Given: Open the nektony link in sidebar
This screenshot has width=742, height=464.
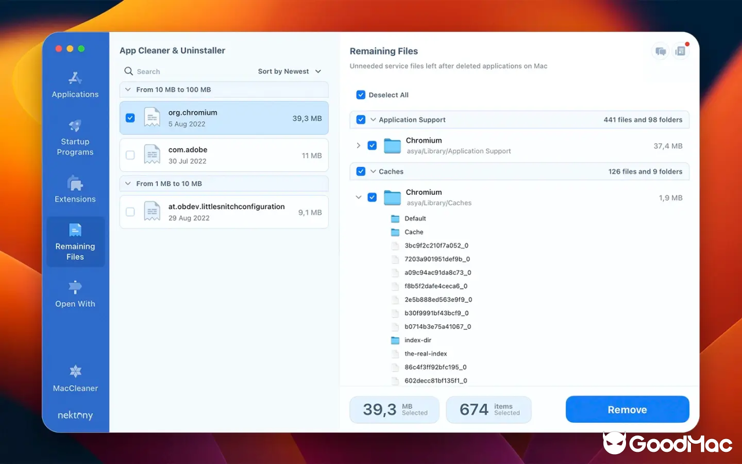Looking at the screenshot, I should point(75,415).
